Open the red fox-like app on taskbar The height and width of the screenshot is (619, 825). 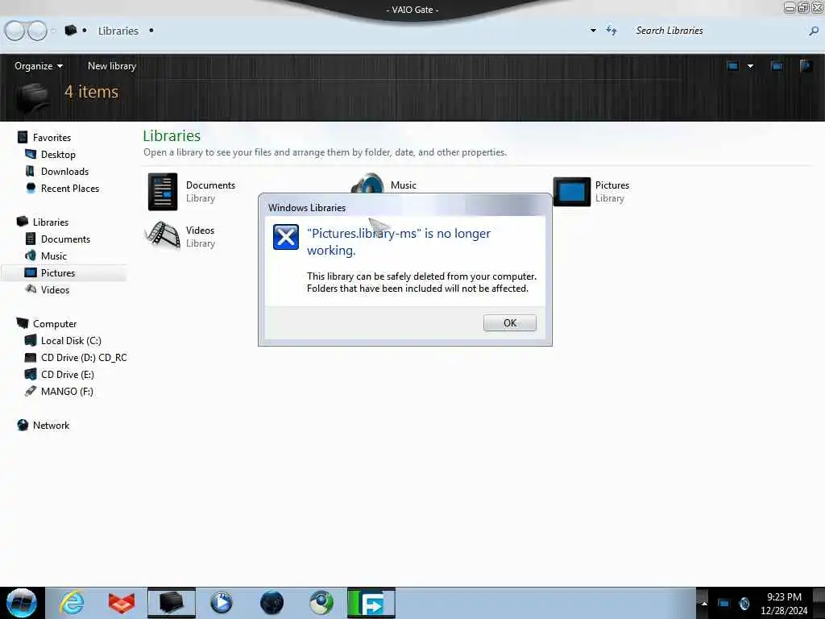click(x=122, y=603)
